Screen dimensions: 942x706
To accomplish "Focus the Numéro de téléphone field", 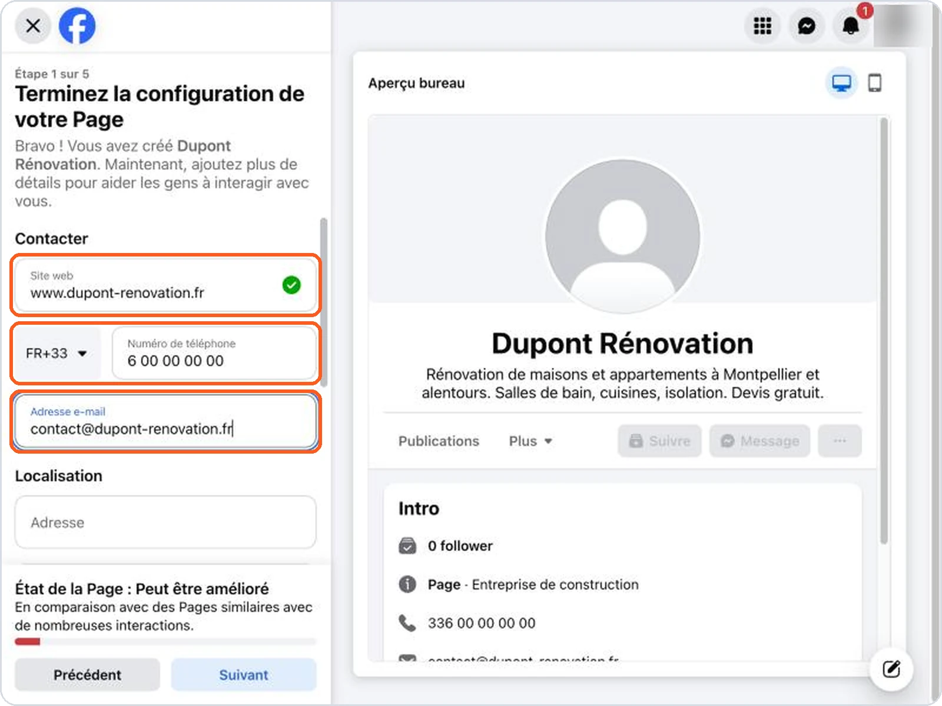I will coord(214,354).
